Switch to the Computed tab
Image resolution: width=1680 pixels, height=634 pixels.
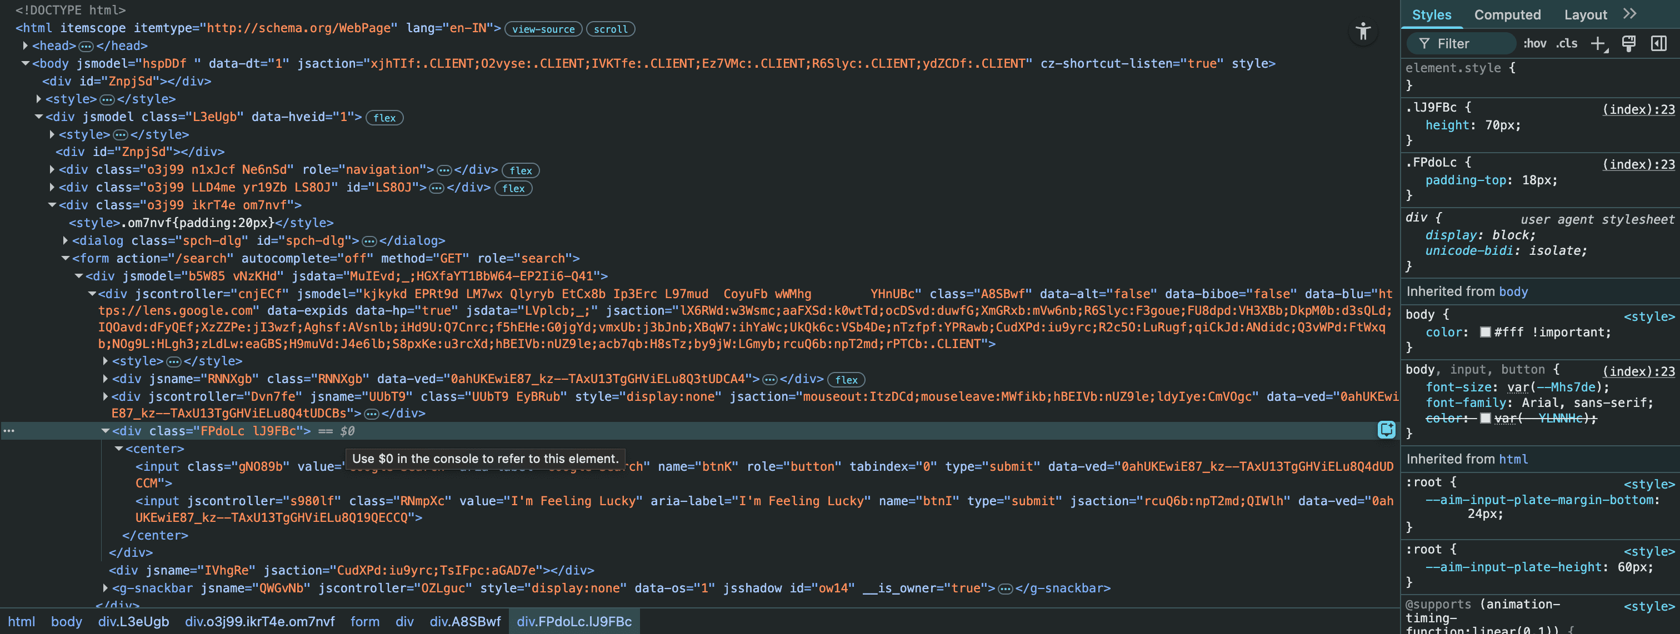pyautogui.click(x=1507, y=14)
